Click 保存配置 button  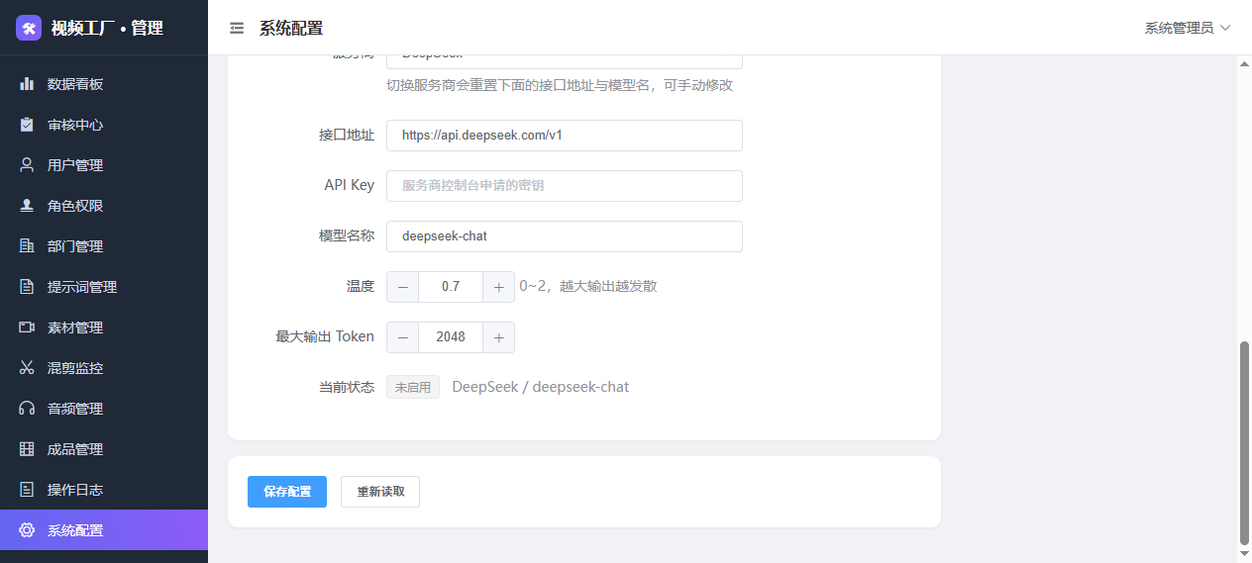pos(287,492)
